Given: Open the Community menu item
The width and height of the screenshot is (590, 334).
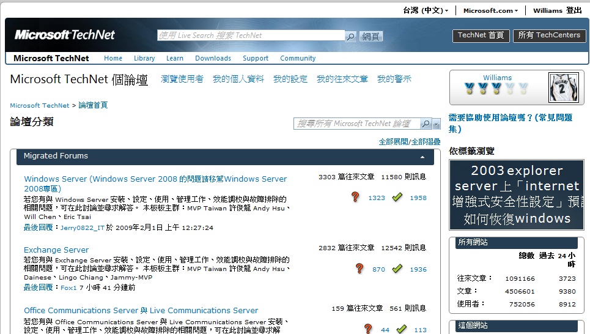Looking at the screenshot, I should (x=298, y=58).
